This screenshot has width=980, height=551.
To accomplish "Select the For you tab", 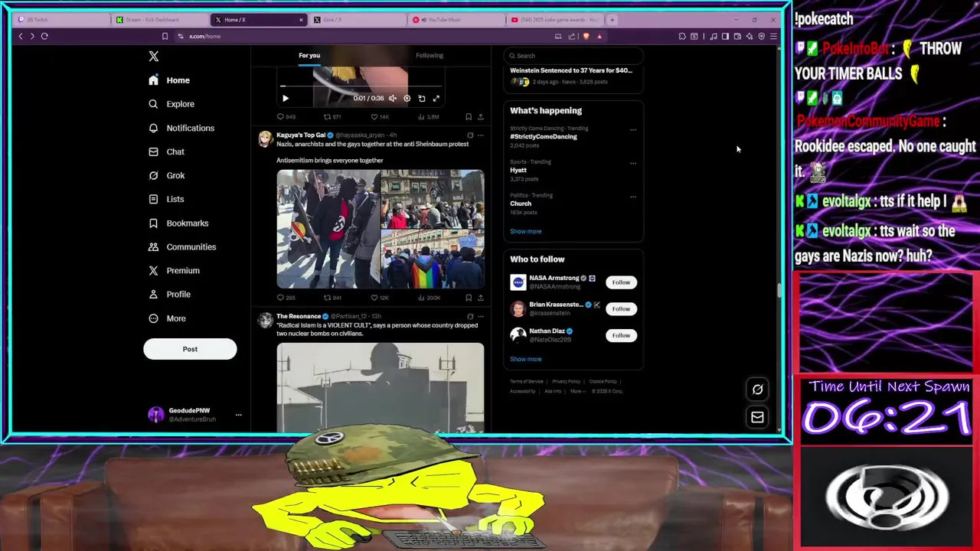I will (x=309, y=55).
